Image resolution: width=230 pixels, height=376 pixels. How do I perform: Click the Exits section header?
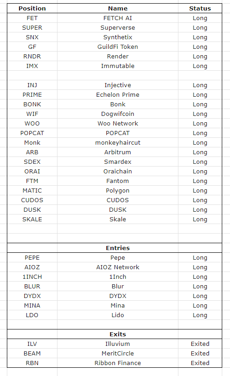pos(118,334)
